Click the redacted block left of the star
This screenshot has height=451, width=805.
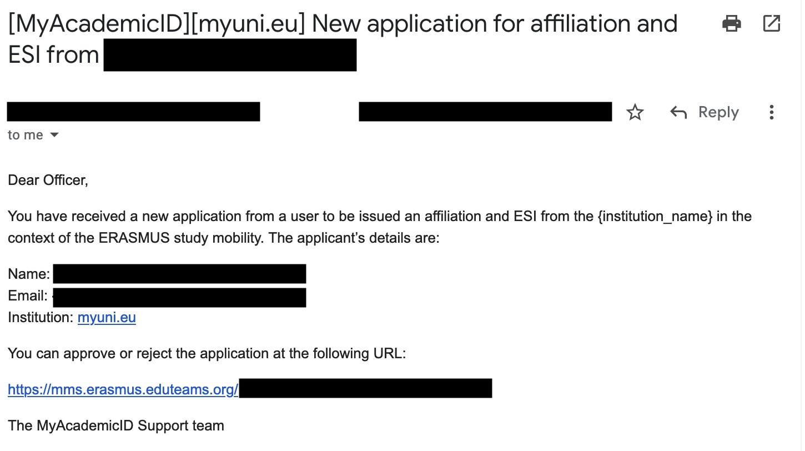coord(485,112)
